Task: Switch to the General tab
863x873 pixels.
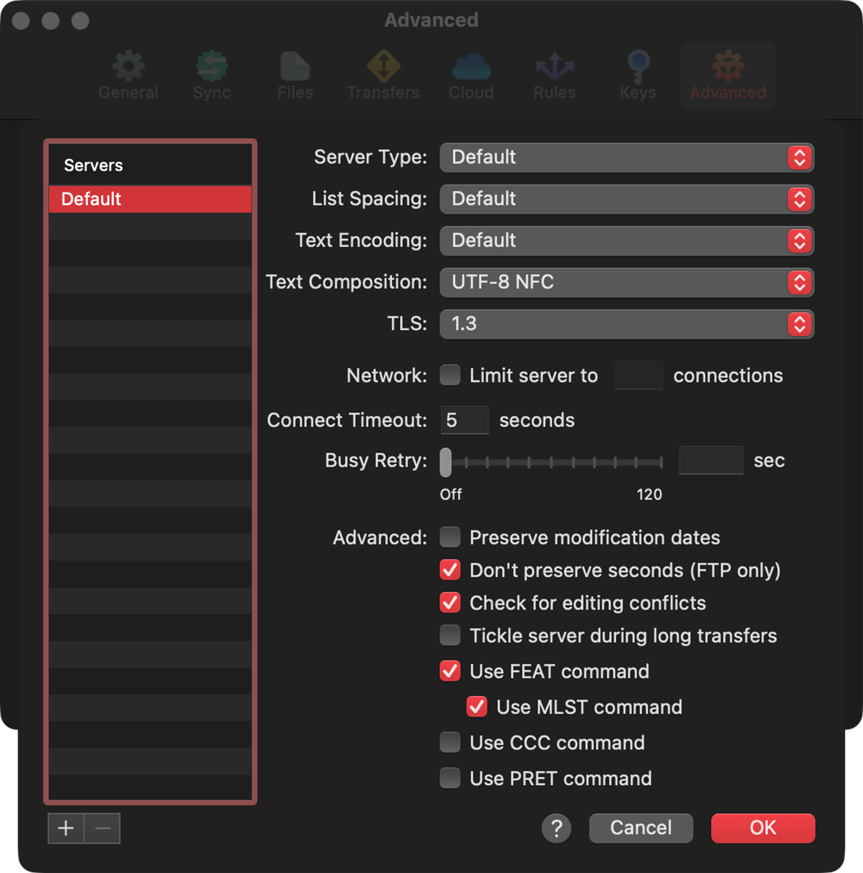Action: [128, 72]
